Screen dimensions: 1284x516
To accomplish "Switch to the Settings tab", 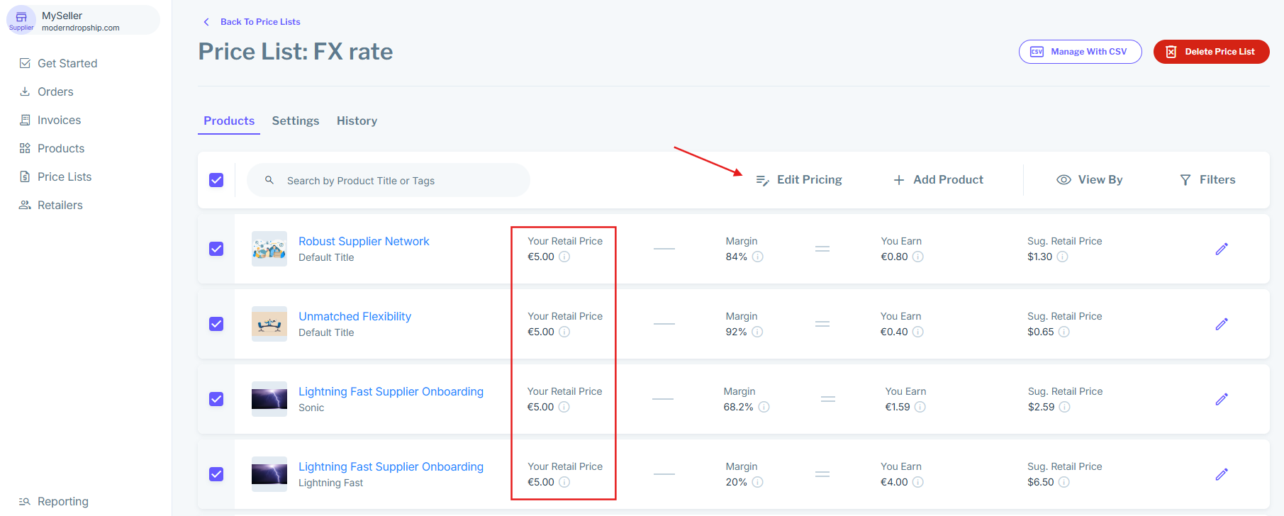I will pos(296,121).
